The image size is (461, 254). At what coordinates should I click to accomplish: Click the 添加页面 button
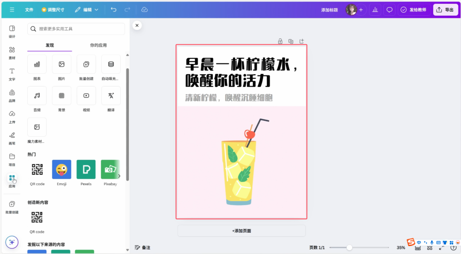tap(241, 230)
